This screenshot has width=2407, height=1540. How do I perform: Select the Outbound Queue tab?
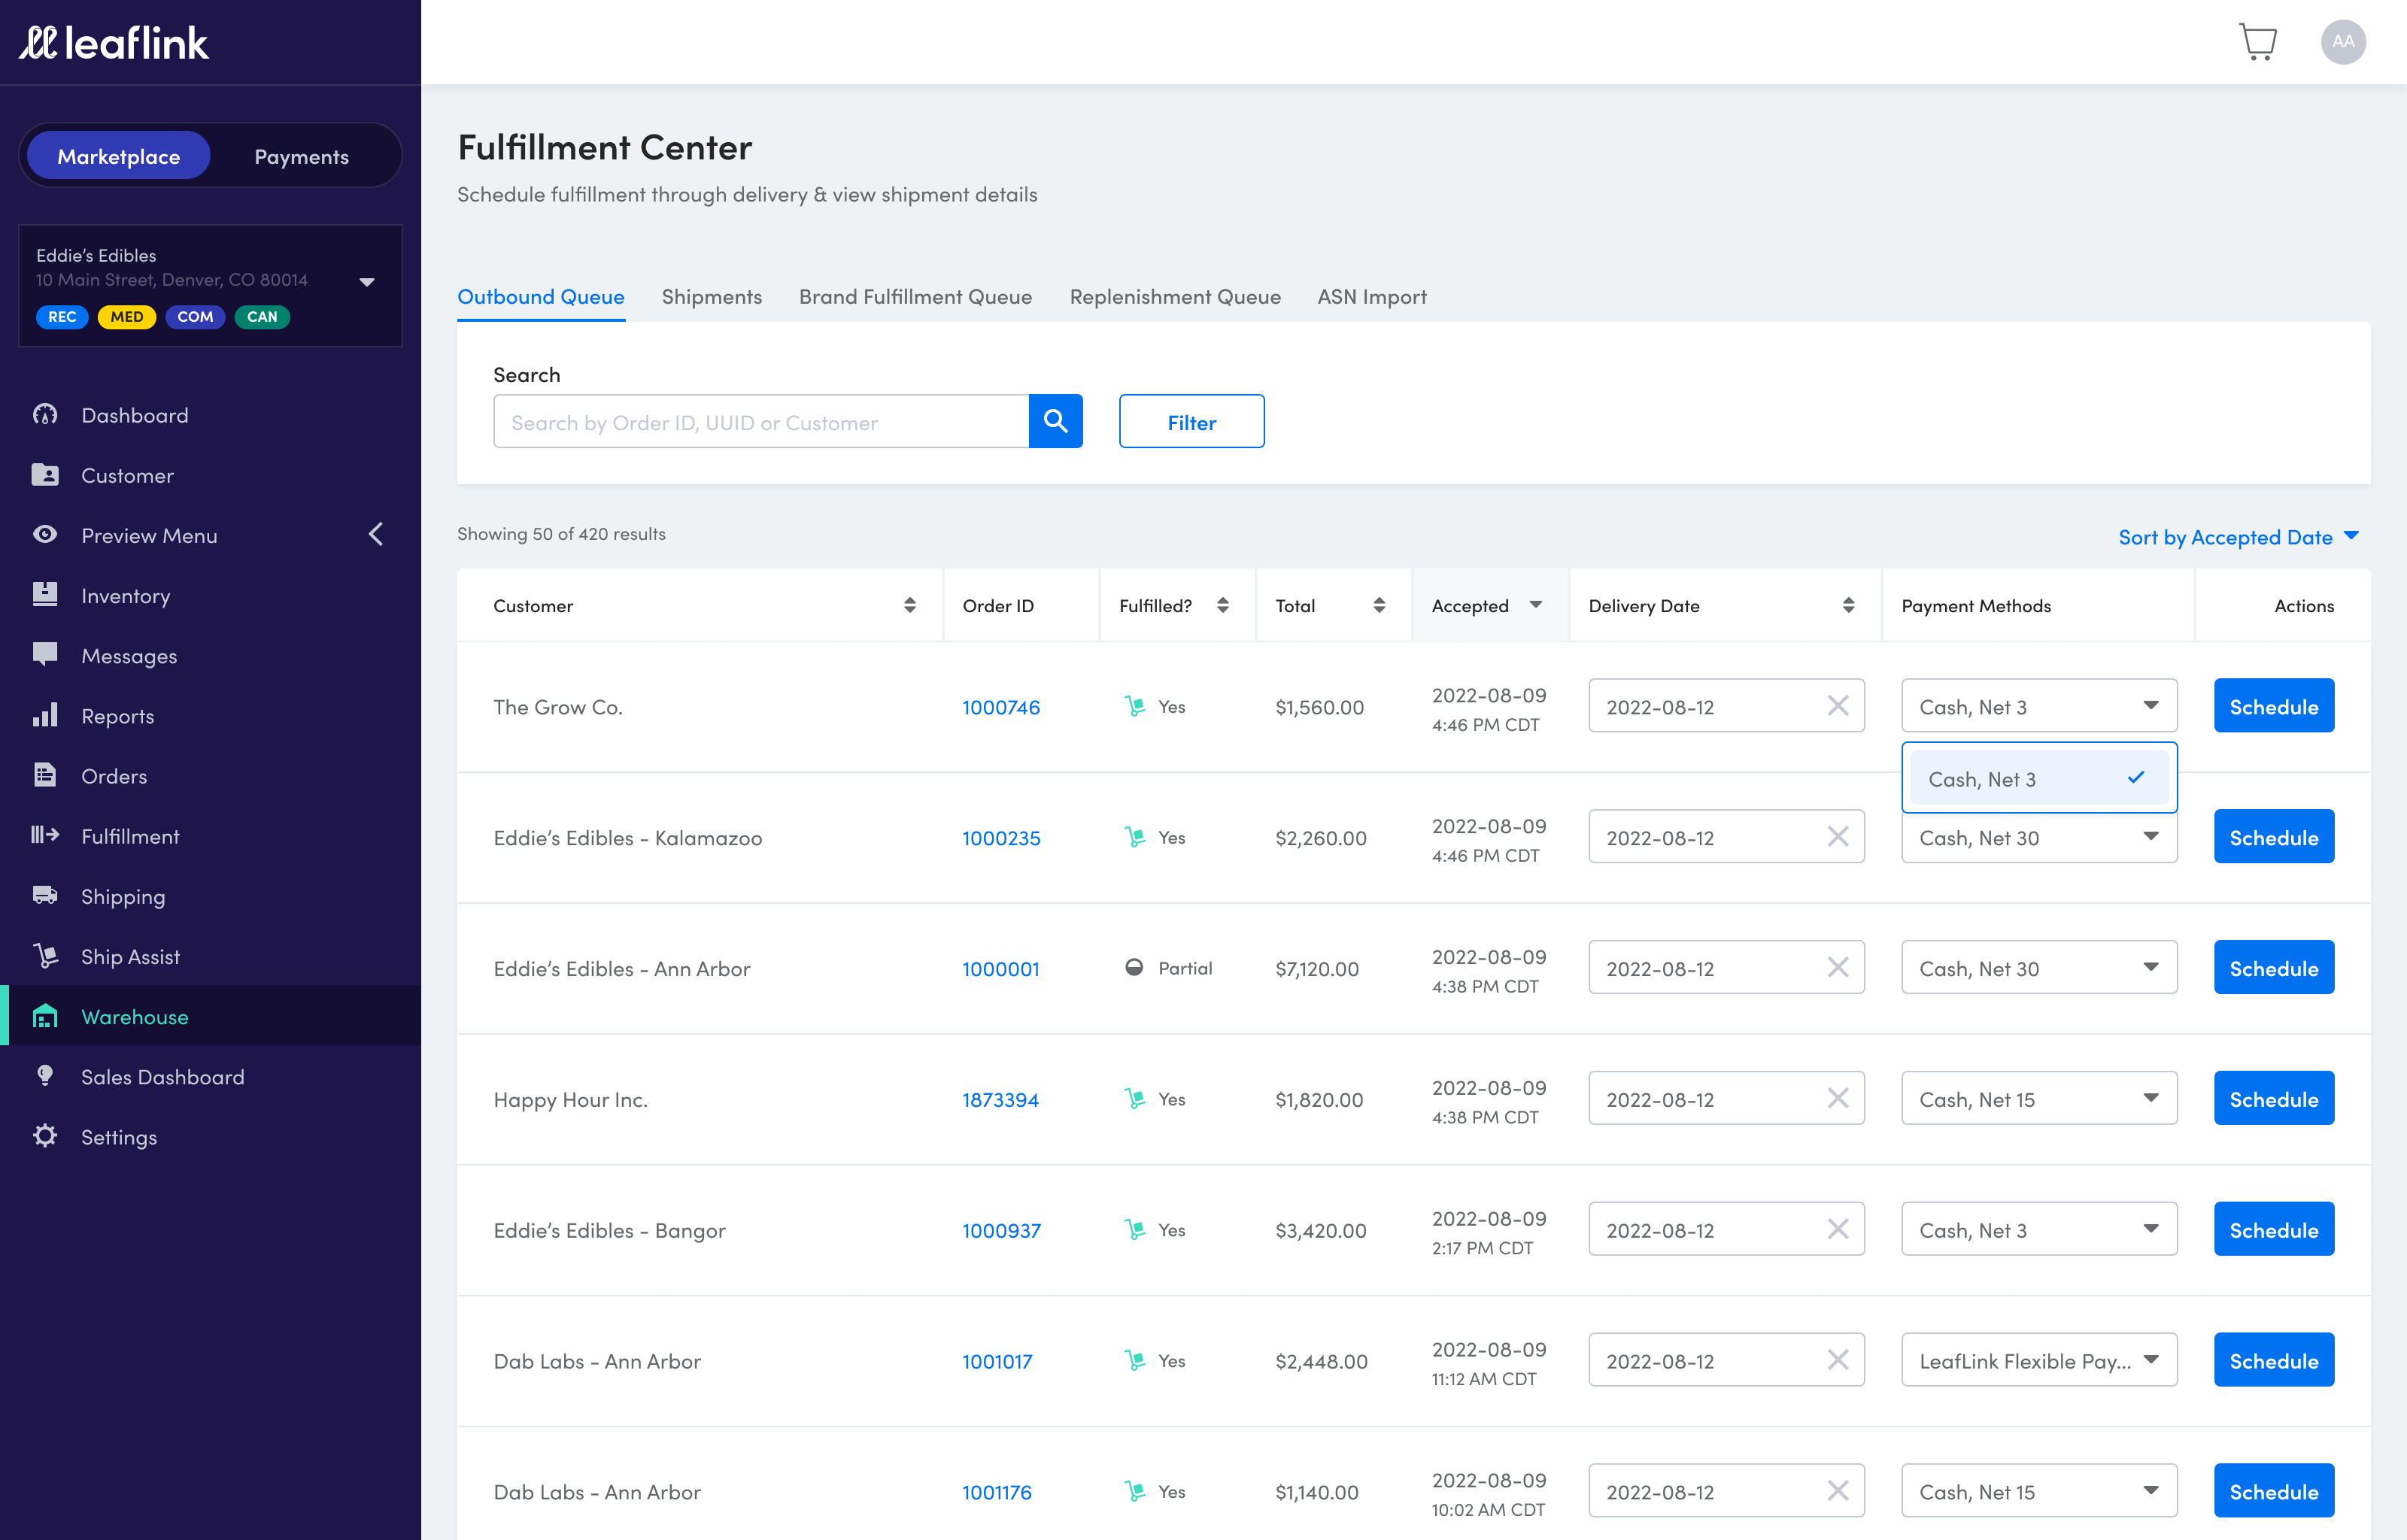(540, 297)
